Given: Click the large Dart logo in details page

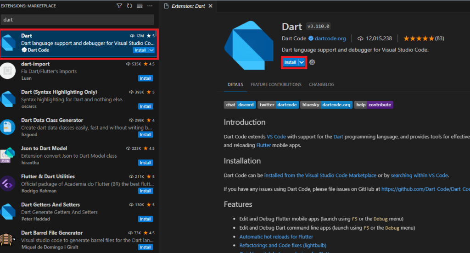Looking at the screenshot, I should 249,45.
